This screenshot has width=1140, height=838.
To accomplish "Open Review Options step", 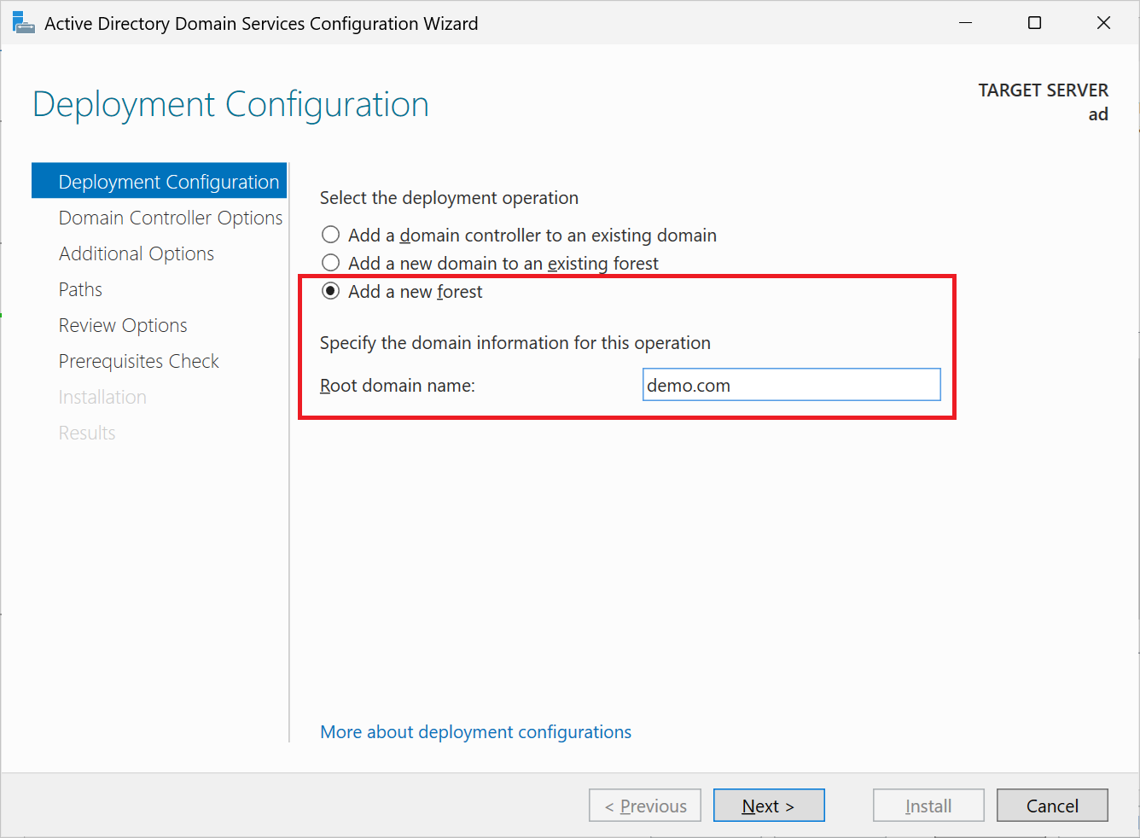I will [x=123, y=325].
